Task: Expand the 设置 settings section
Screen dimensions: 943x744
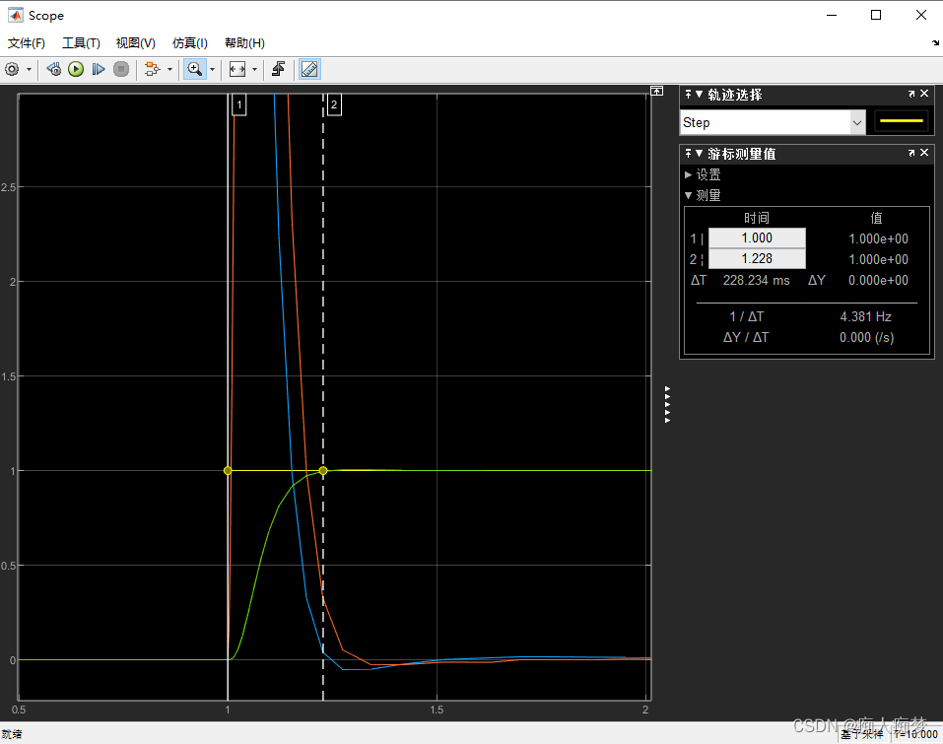Action: coord(688,174)
